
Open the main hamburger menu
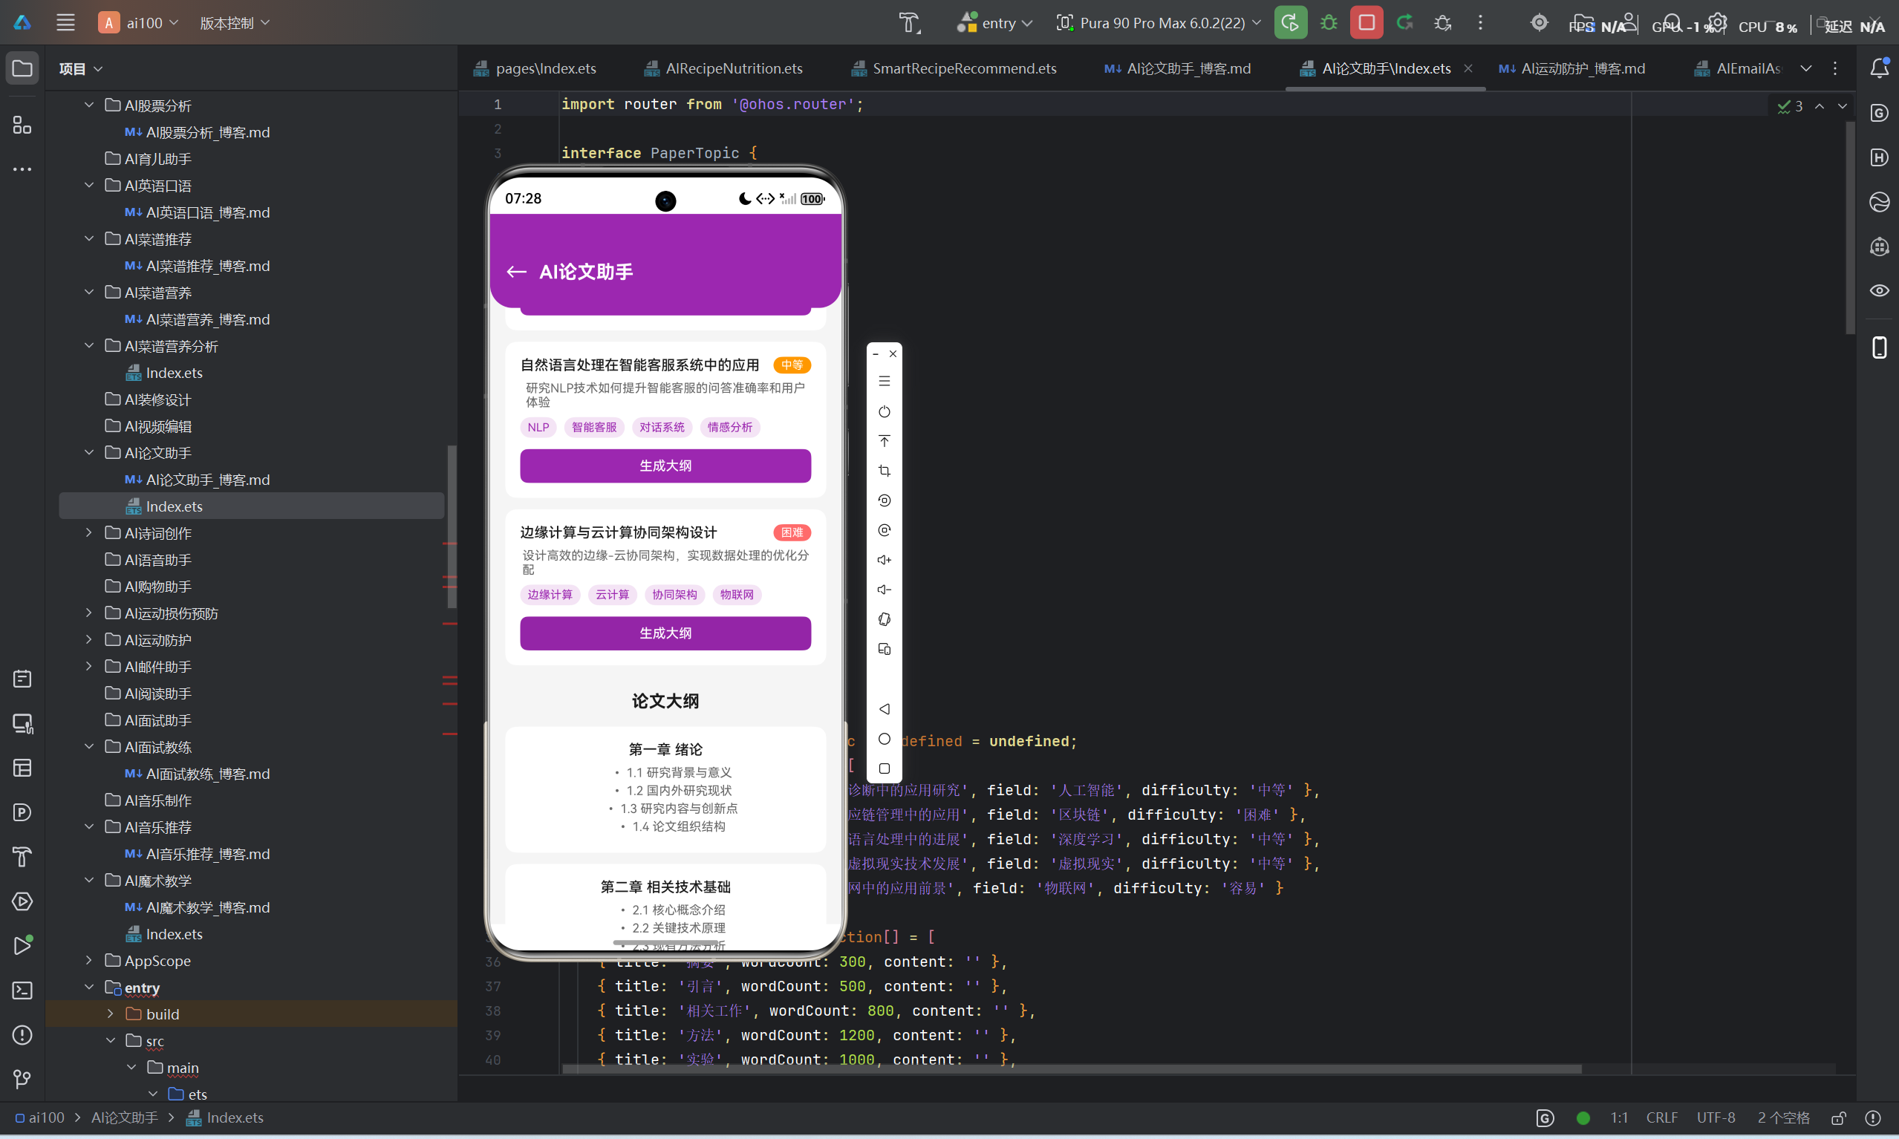pos(65,22)
